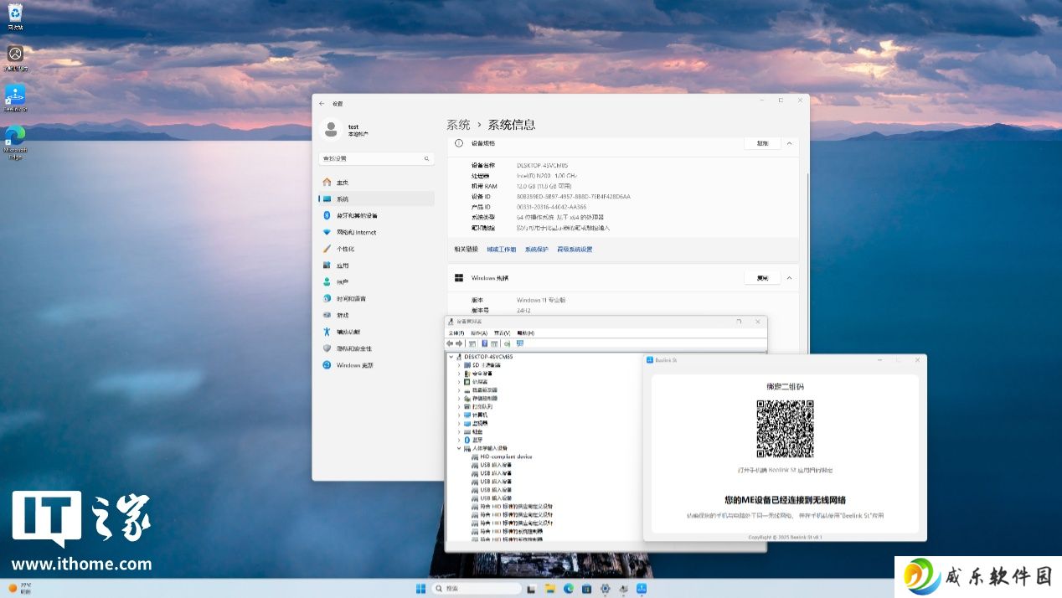1062x598 pixels.
Task: Click the search field in Settings
Action: 377,158
